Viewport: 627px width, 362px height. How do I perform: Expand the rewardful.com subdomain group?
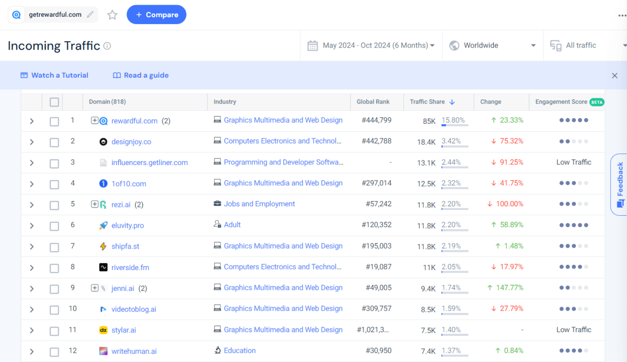95,121
